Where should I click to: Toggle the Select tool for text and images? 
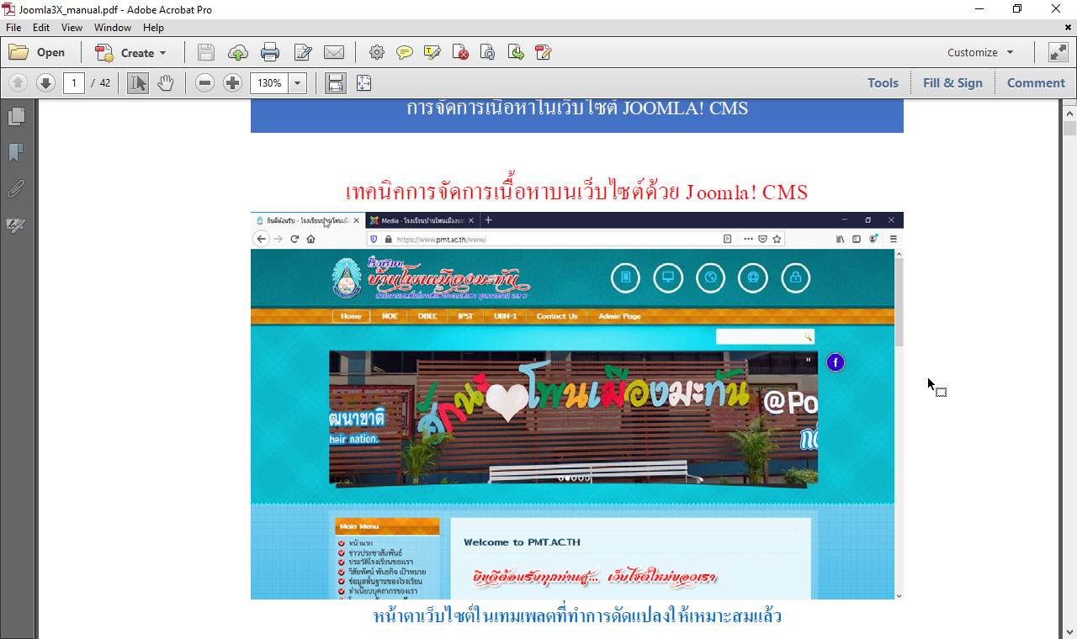[x=138, y=82]
